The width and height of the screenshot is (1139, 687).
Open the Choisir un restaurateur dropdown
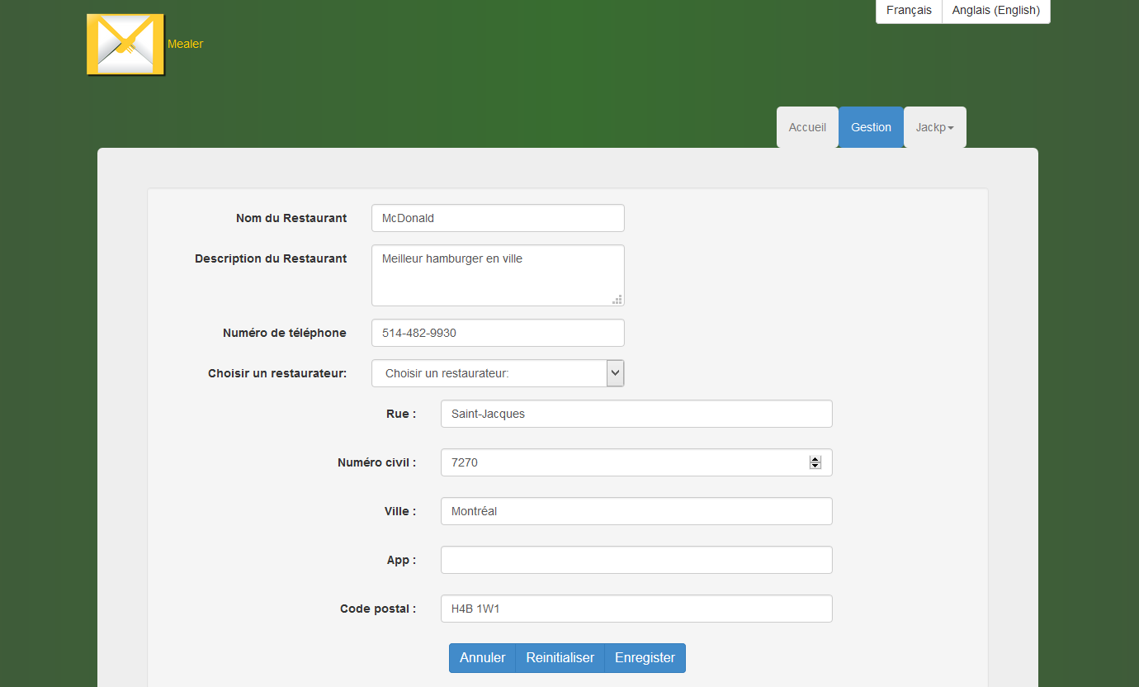[498, 373]
